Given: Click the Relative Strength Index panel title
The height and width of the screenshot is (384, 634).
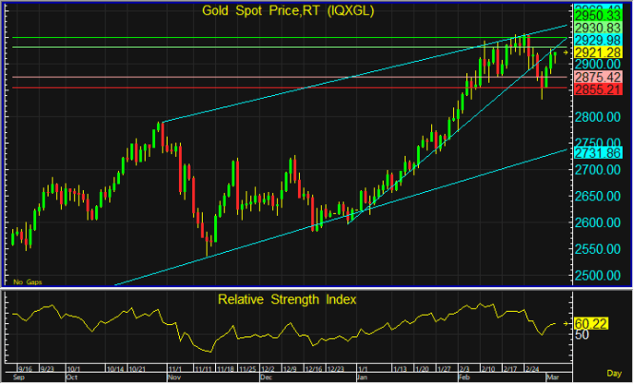Looking at the screenshot, I should [x=286, y=299].
